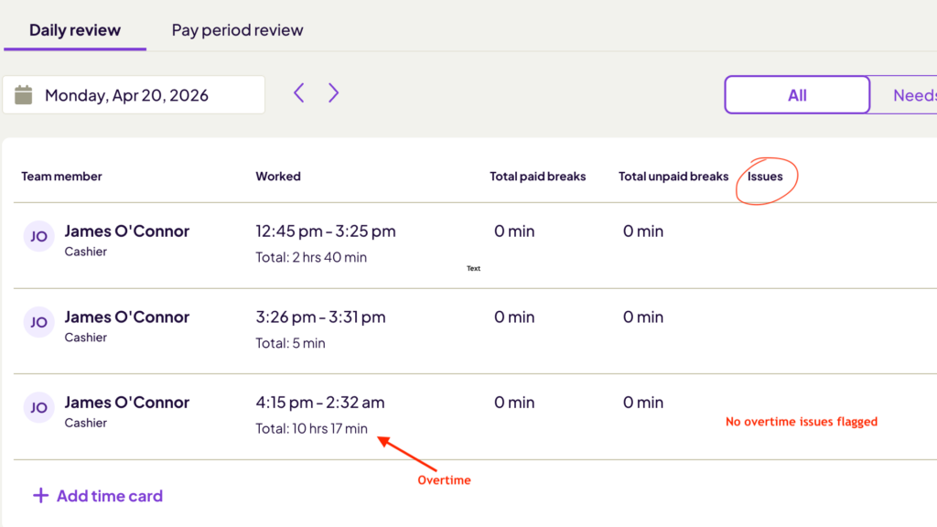The height and width of the screenshot is (527, 937).
Task: Click paid breaks 0 min in 4:15 pm row
Action: [514, 403]
